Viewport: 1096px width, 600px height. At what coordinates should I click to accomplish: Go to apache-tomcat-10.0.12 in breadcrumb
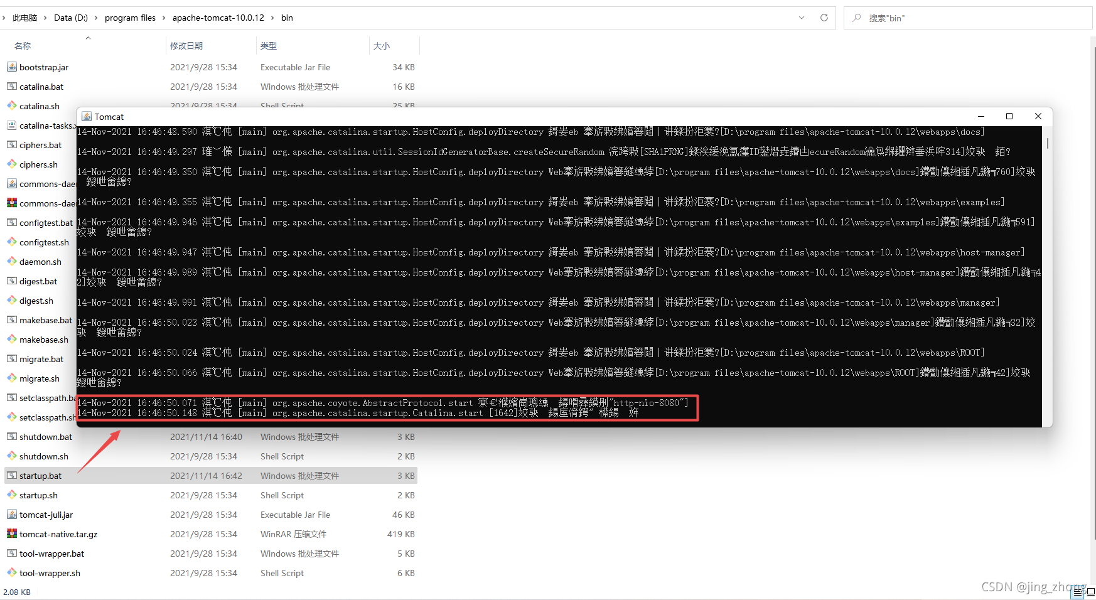pos(218,18)
